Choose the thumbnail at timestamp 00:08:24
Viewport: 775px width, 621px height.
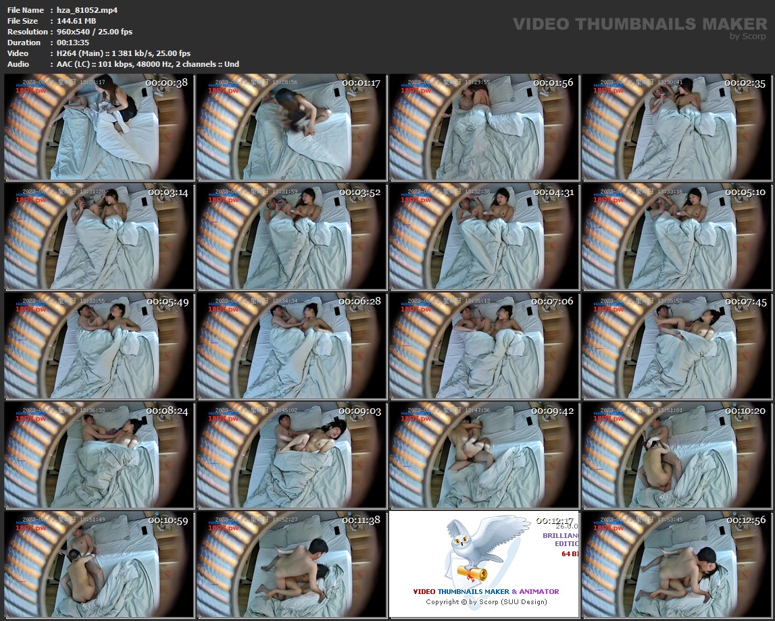[99, 454]
